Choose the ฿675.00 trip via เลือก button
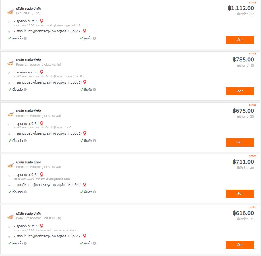Screen dimensions: 261x256 [240, 142]
